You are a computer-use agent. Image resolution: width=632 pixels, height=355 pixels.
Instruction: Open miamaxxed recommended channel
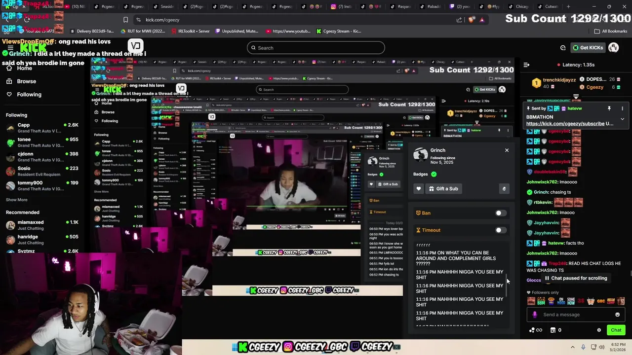pyautogui.click(x=42, y=225)
